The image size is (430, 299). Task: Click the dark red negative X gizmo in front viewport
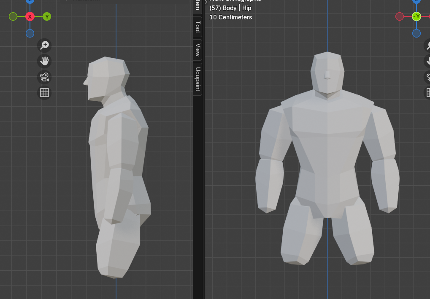[400, 17]
